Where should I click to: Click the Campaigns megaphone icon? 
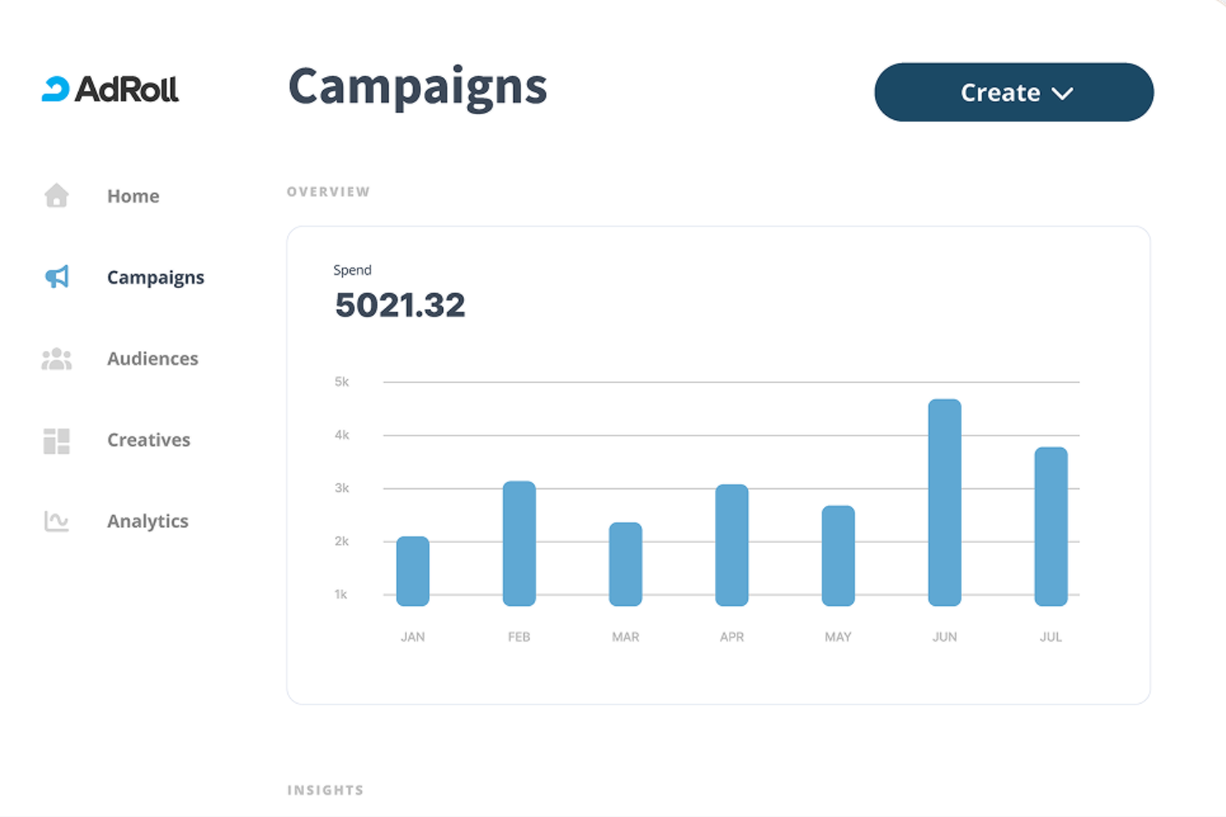56,276
